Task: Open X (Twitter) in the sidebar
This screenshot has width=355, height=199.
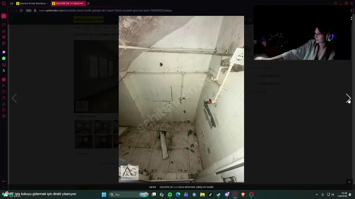Action: point(4,70)
